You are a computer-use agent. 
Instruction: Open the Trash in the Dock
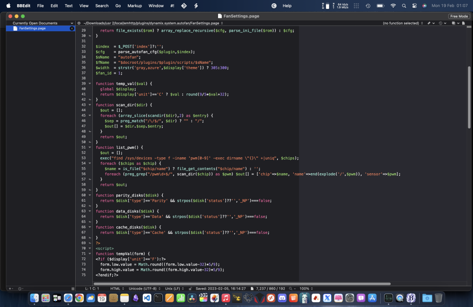tap(438, 298)
